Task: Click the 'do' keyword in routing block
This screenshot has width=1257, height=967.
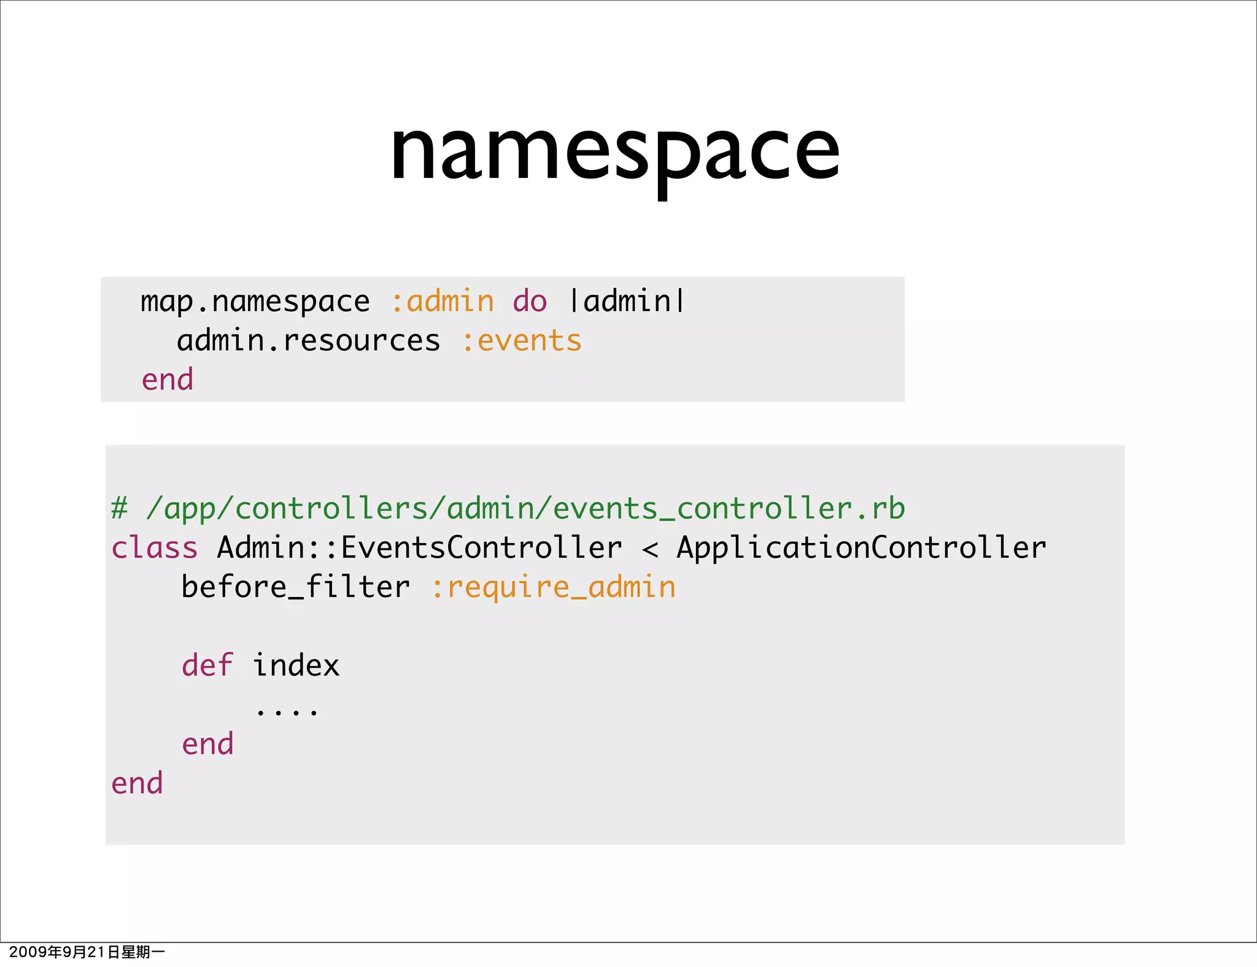Action: point(529,302)
